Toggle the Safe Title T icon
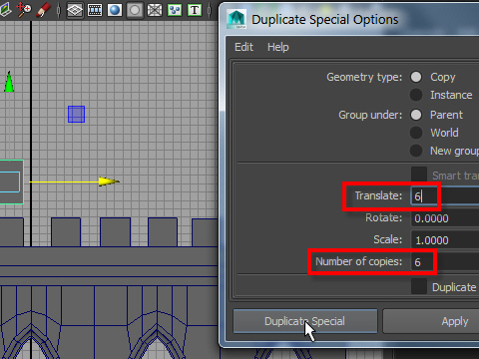 click(x=195, y=10)
